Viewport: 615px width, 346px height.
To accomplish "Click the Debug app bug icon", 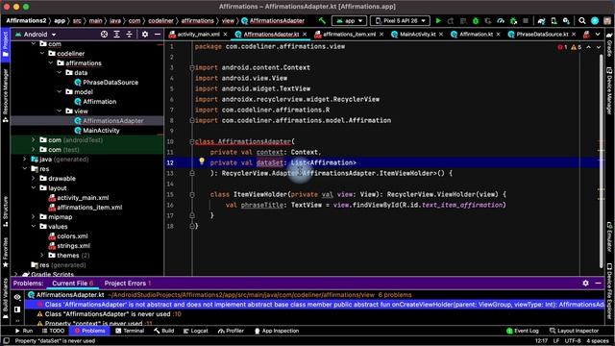I will click(476, 21).
